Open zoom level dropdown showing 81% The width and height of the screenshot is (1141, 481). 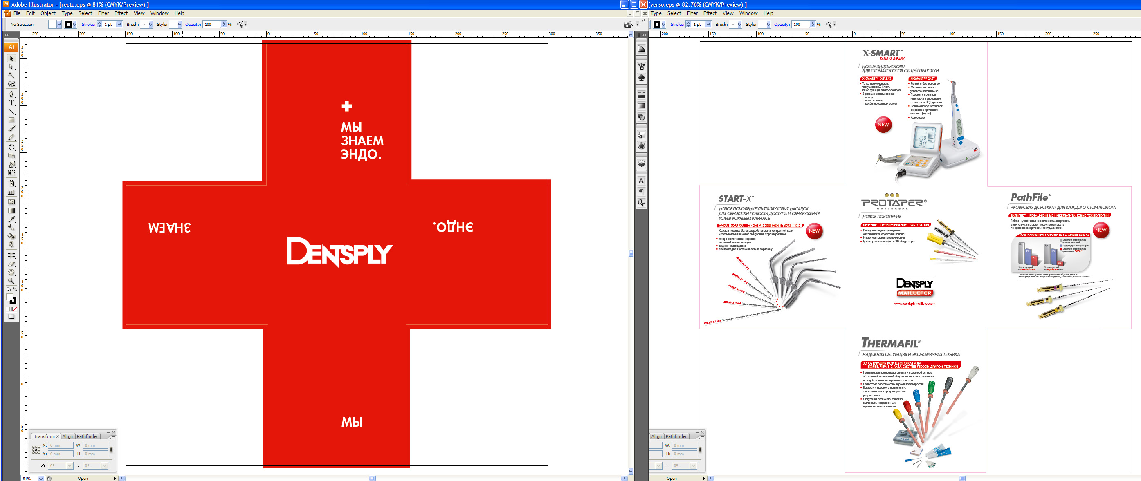(41, 479)
